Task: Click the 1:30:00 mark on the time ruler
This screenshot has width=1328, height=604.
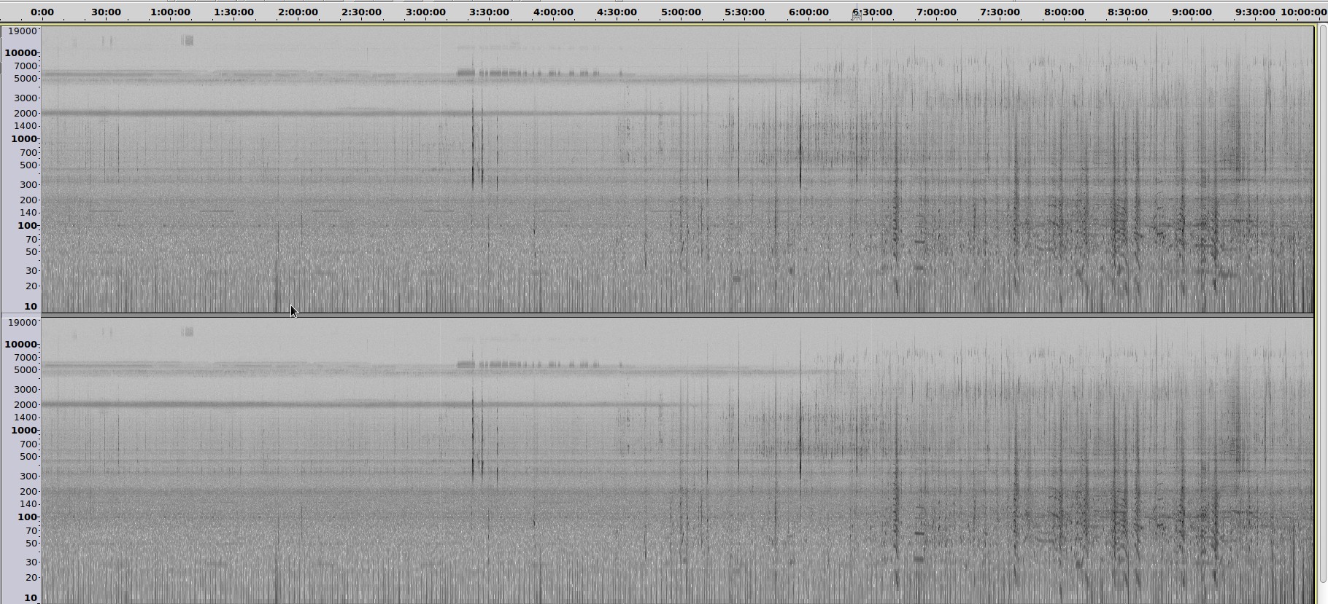Action: [x=233, y=12]
